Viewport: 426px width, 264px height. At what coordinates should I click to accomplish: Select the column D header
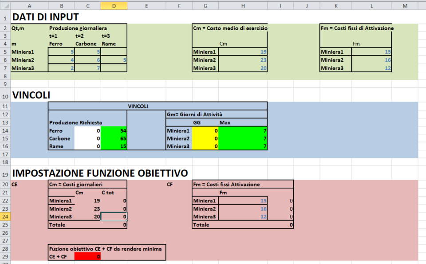114,6
